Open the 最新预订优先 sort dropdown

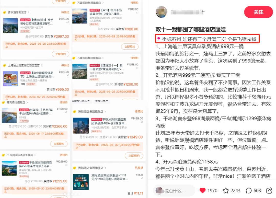[x=81, y=101]
